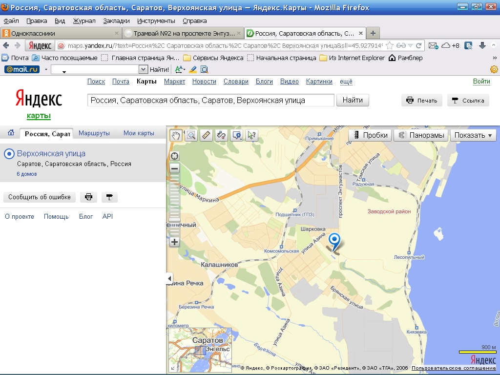
Task: Open the Закладки menu
Action: click(116, 21)
